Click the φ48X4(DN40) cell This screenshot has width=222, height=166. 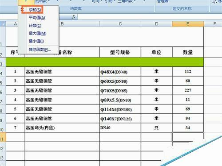[x=120, y=72]
